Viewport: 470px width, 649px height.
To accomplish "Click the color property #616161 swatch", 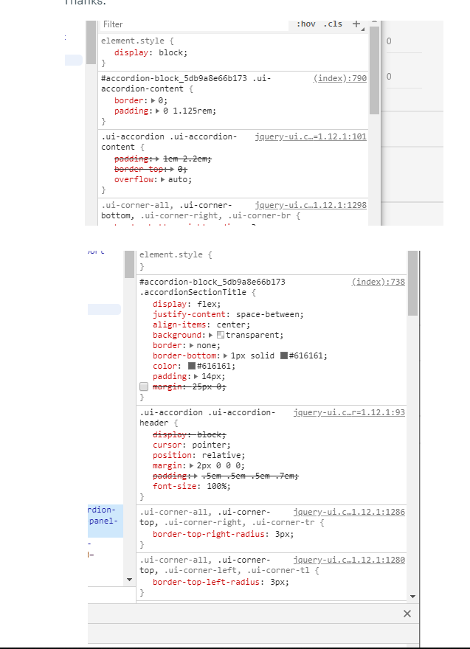I will 192,366.
